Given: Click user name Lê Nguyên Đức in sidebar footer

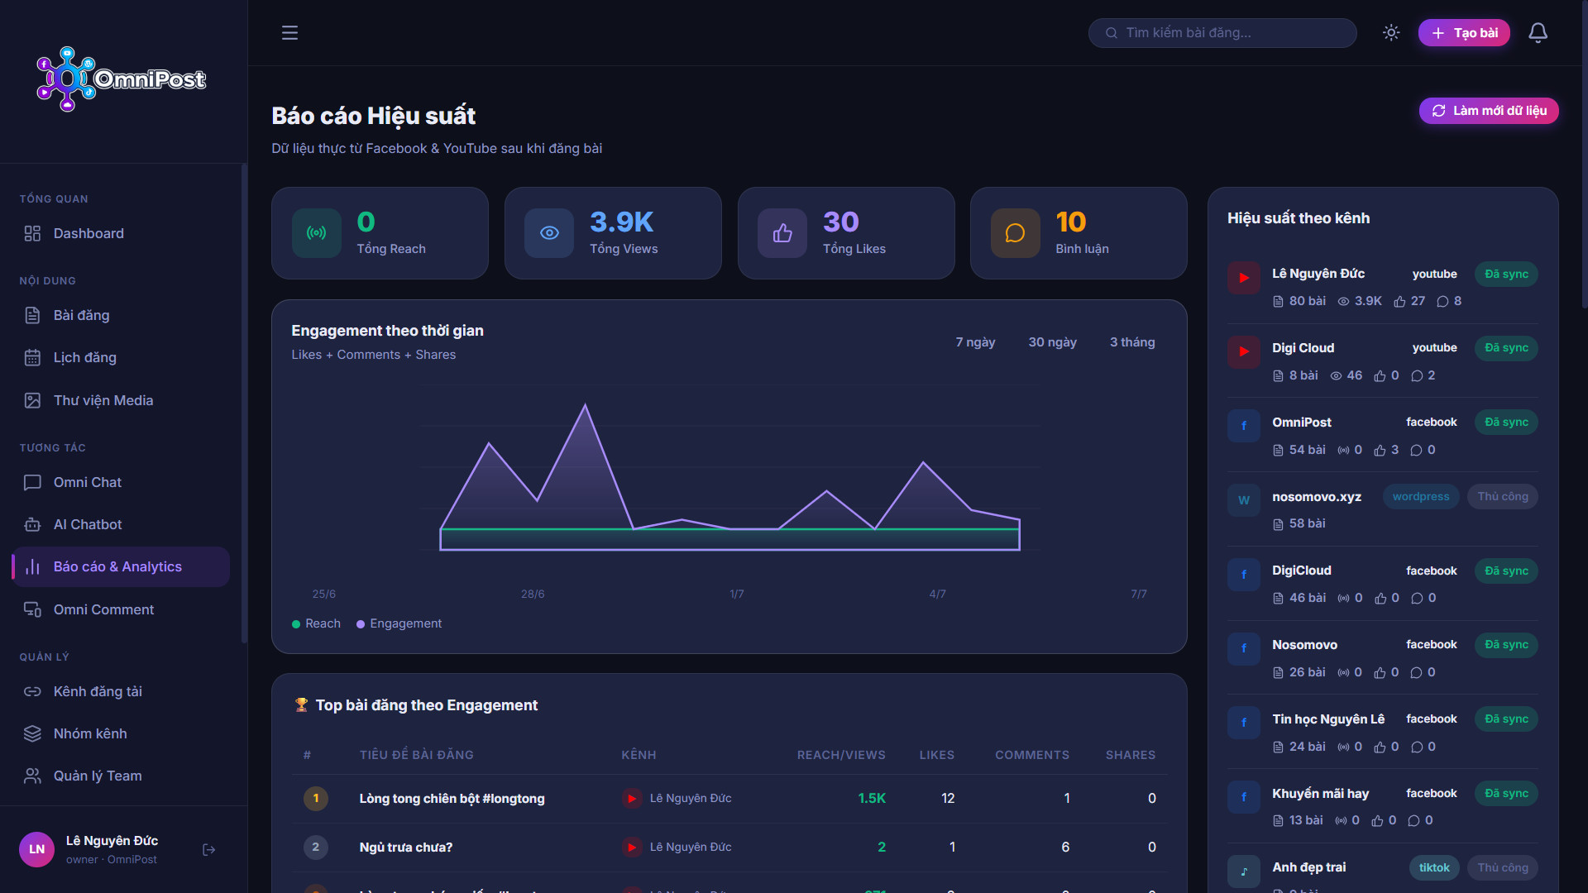Looking at the screenshot, I should 112,841.
